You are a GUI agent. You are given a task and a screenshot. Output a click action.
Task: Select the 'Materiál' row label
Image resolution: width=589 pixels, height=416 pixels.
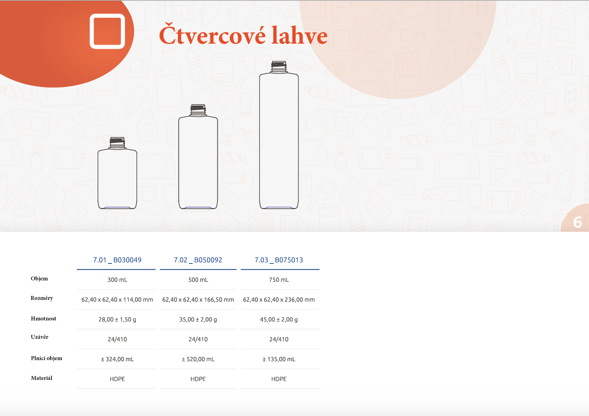[x=42, y=378]
